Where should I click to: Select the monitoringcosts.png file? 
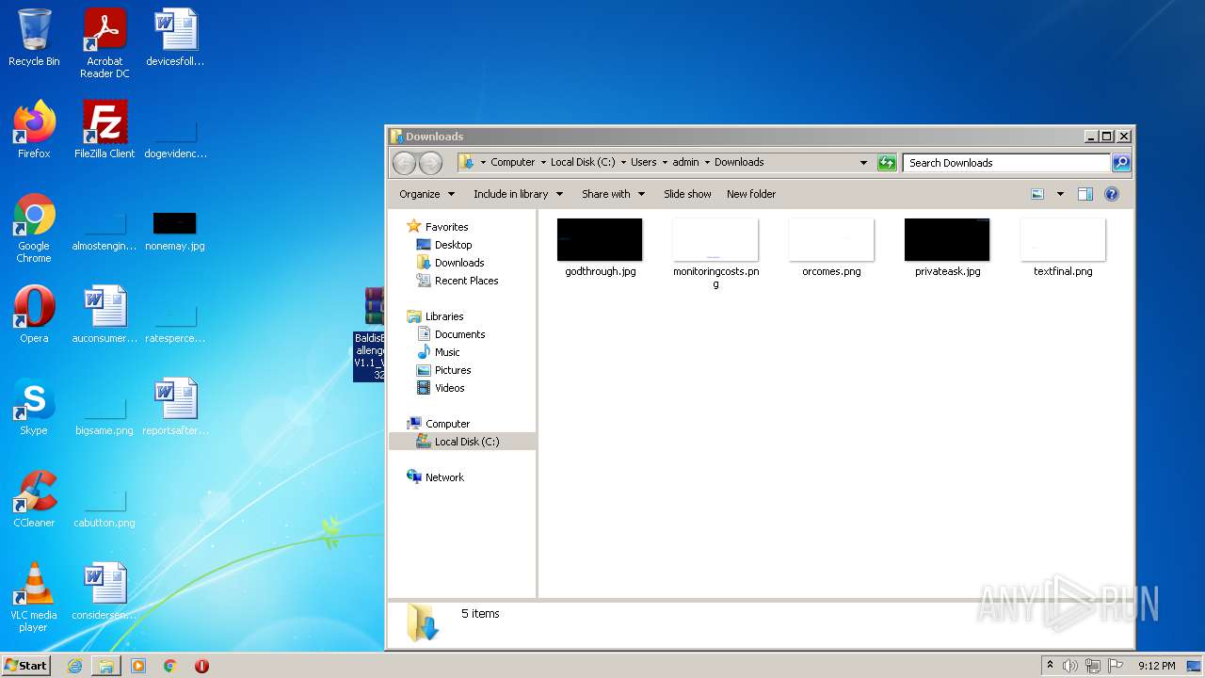pyautogui.click(x=715, y=253)
